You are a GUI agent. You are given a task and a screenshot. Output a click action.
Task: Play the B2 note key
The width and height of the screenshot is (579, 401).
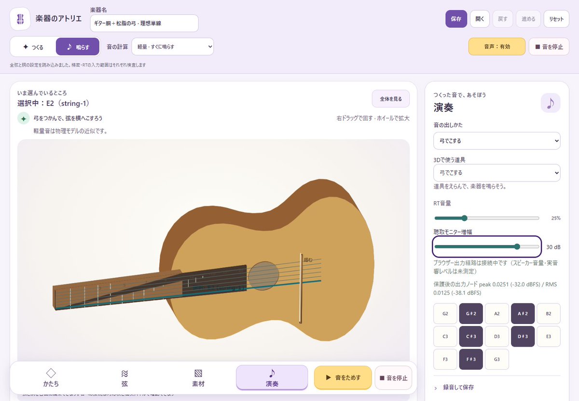point(549,313)
